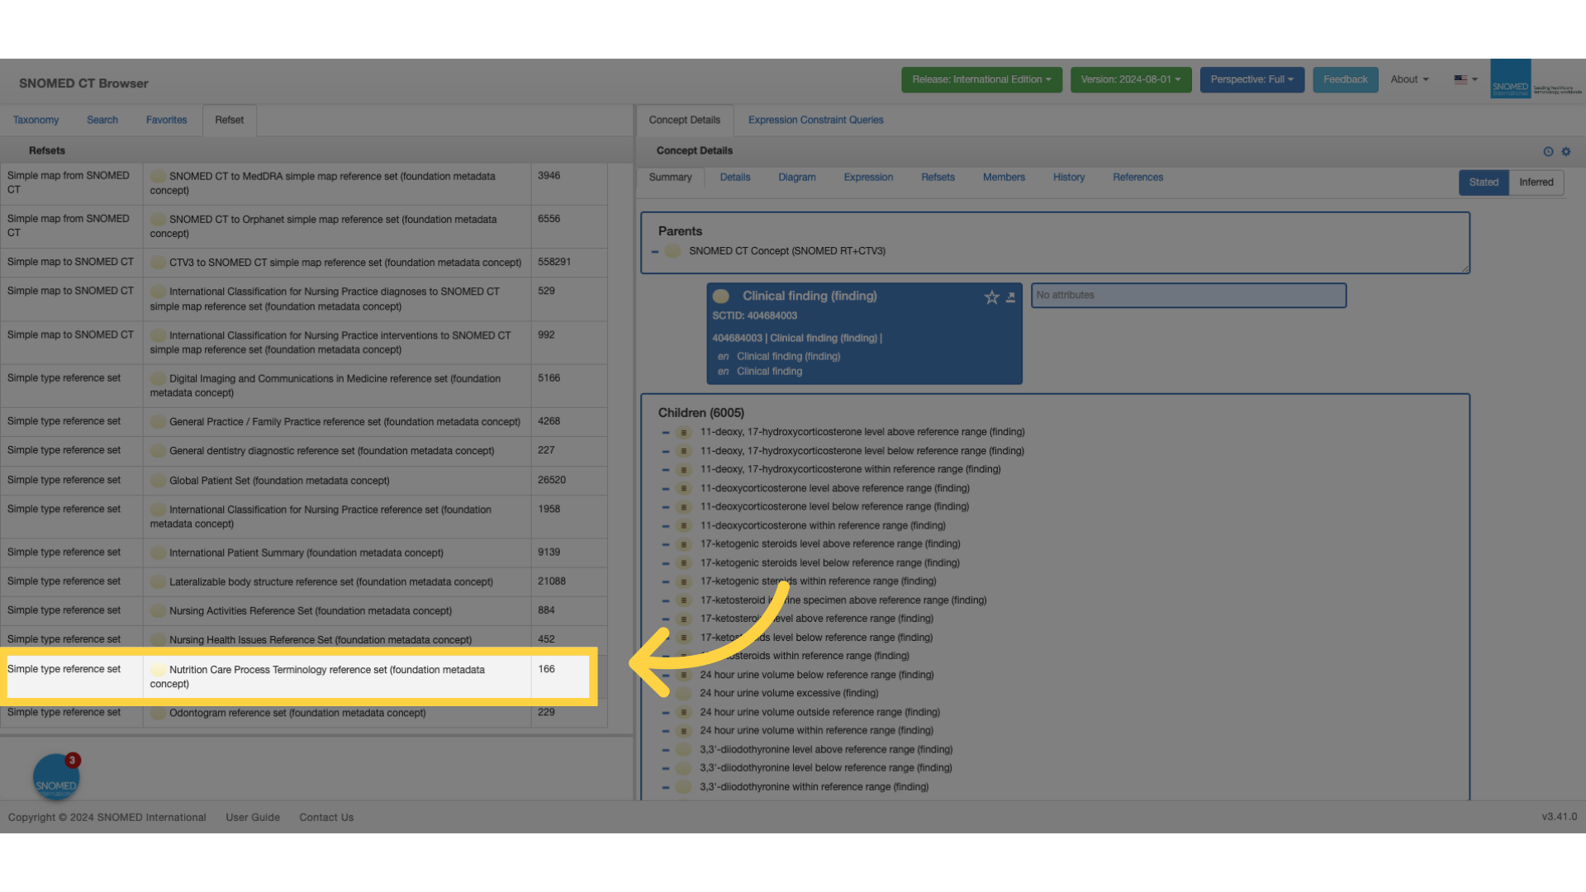Switch to the Inferred view tab
Viewport: 1586px width, 892px height.
[x=1537, y=182]
